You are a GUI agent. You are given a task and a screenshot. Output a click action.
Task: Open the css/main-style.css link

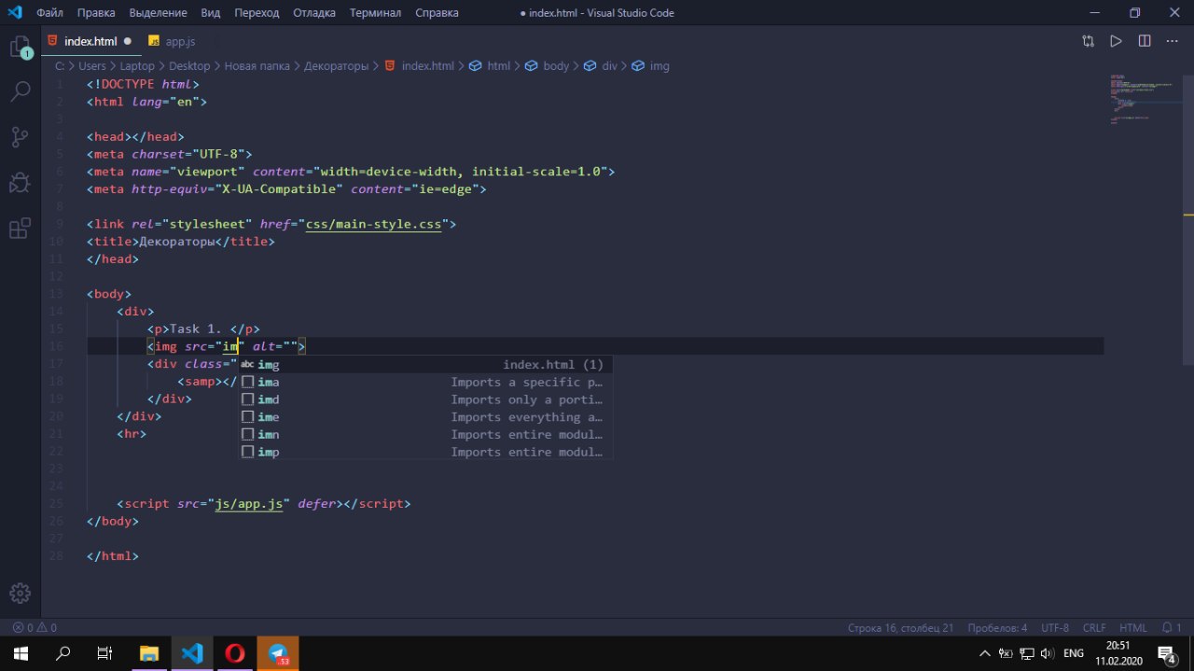[x=374, y=224]
